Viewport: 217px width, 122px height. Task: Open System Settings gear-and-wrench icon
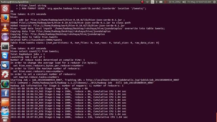[5, 74]
